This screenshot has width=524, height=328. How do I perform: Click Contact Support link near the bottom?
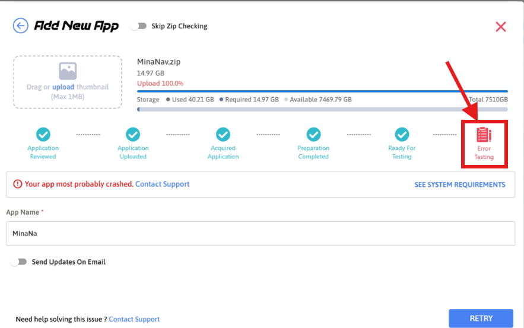134,319
